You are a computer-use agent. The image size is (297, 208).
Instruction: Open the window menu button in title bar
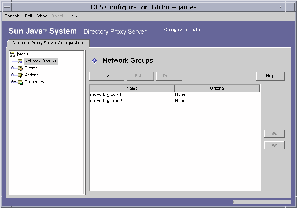click(x=7, y=7)
